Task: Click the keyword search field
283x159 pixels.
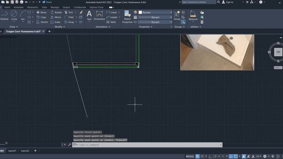Action: click(x=199, y=2)
